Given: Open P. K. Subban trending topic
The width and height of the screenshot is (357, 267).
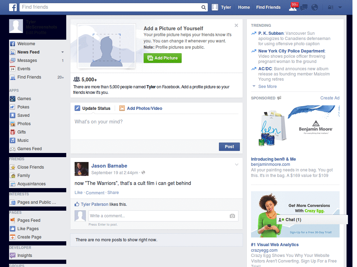Looking at the screenshot, I should click(x=271, y=33).
